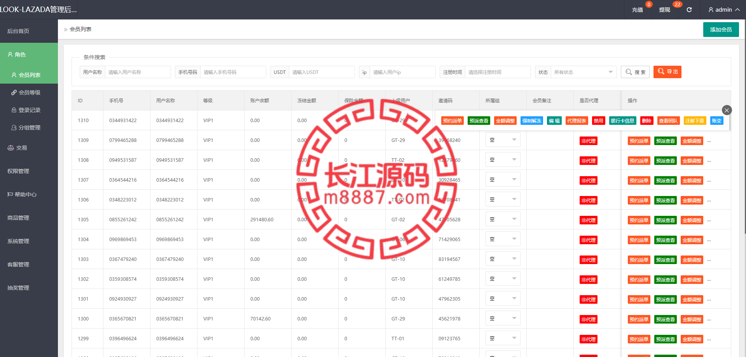Open 系统管理 sidebar menu

pyautogui.click(x=29, y=241)
